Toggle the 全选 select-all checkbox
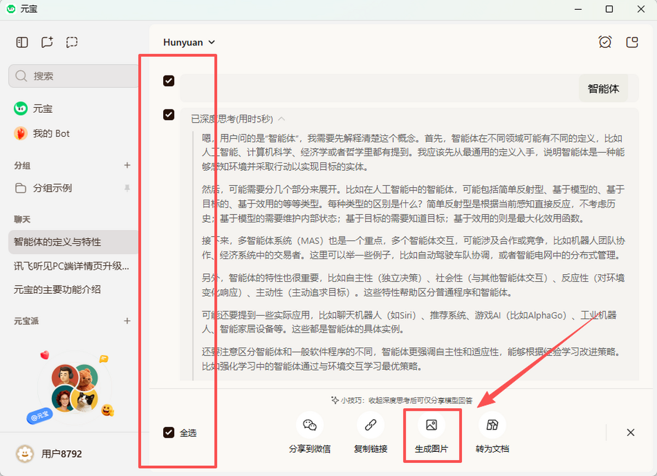Image resolution: width=657 pixels, height=476 pixels. click(169, 433)
